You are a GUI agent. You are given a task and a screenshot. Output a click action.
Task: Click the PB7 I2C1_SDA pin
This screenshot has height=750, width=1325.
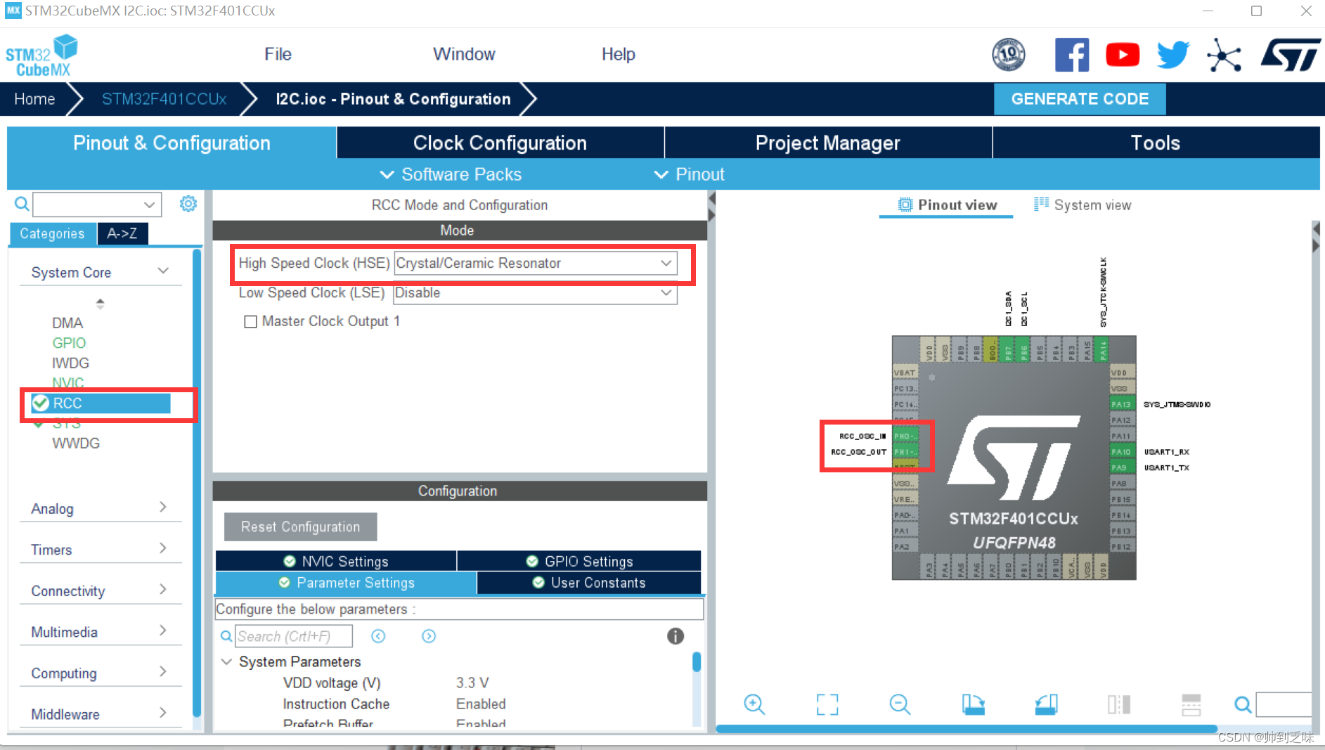[x=1008, y=349]
